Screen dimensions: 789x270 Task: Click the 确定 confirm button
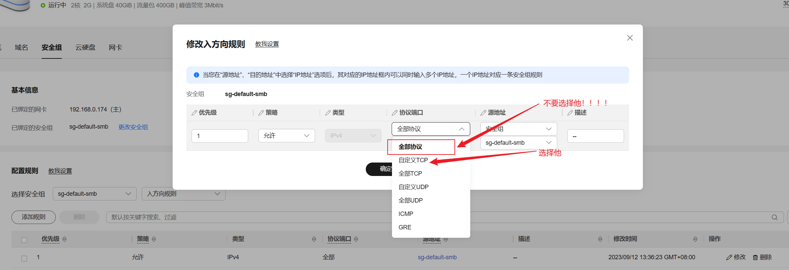[379, 169]
